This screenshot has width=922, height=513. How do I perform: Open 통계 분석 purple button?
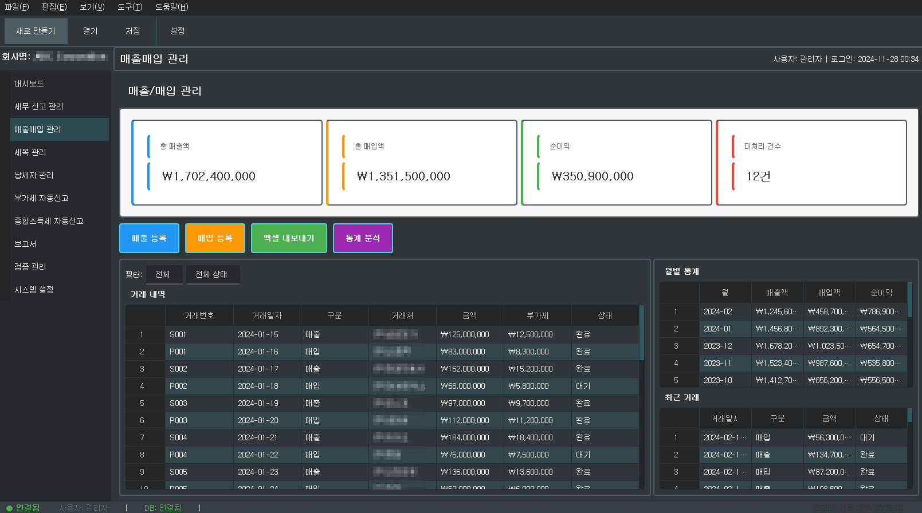[363, 238]
